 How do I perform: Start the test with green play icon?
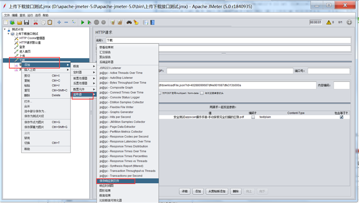point(83,22)
